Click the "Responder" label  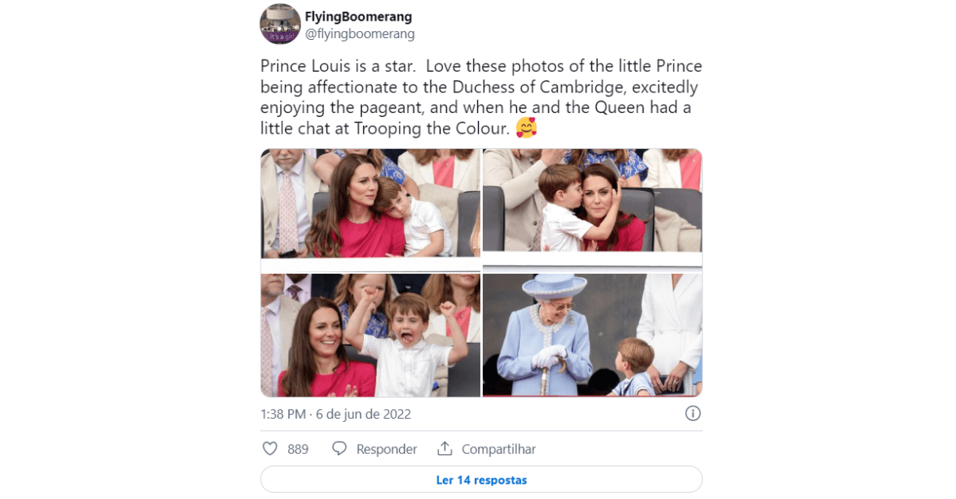tap(386, 450)
